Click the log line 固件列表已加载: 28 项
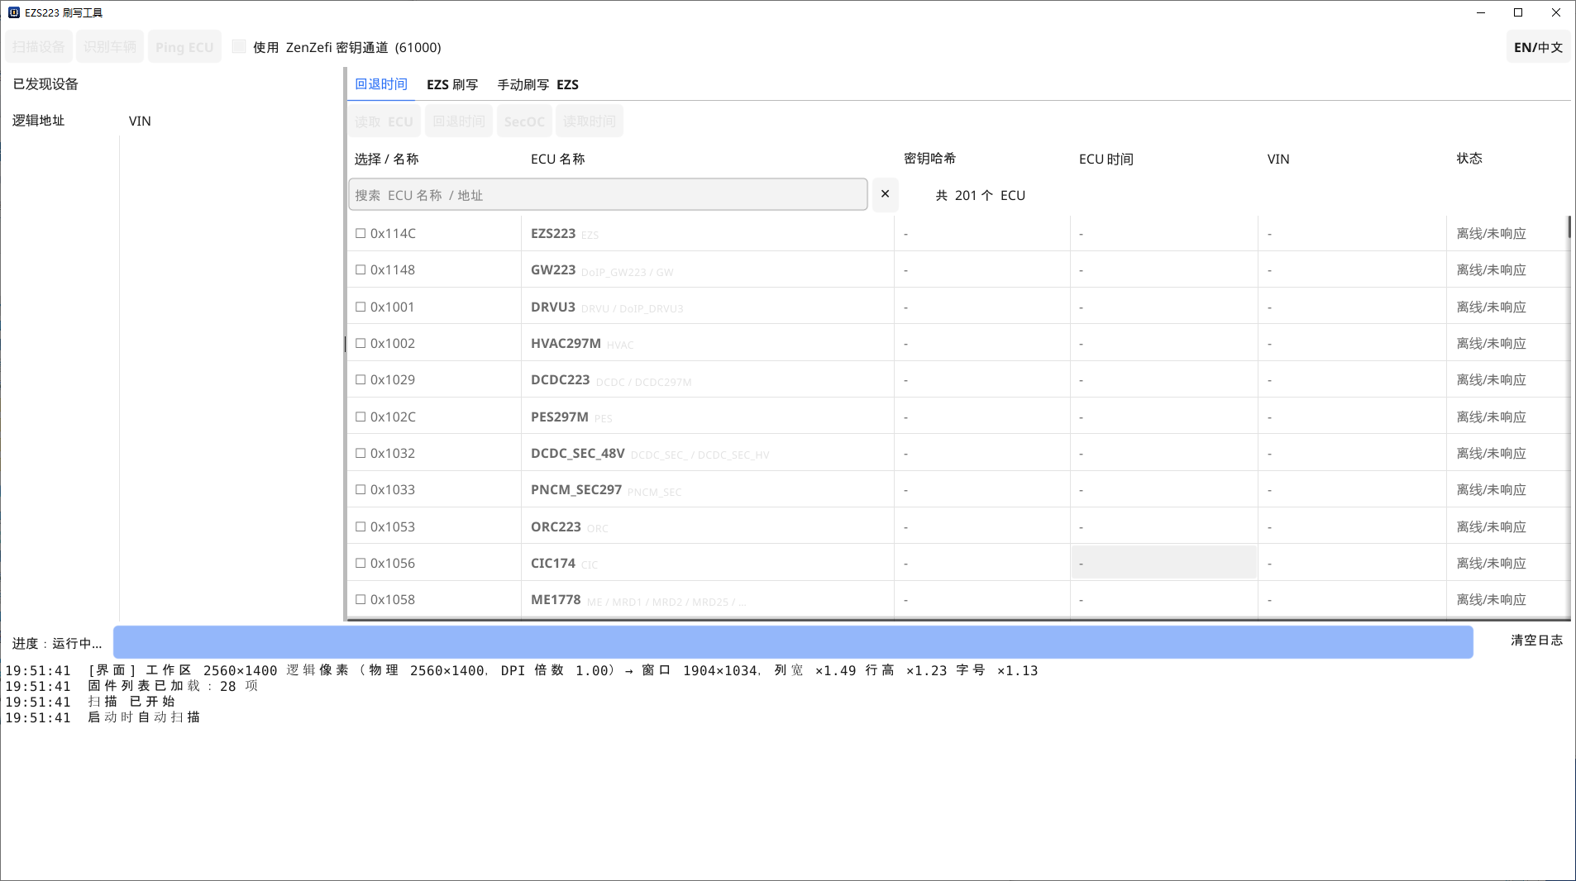Screen dimensions: 1576x881 pos(131,686)
